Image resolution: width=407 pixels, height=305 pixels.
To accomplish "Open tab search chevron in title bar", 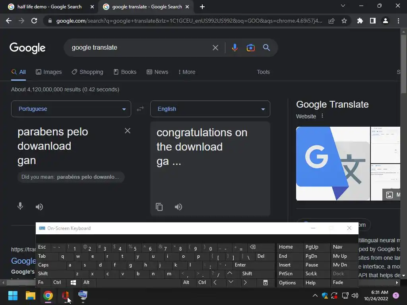I will [343, 6].
